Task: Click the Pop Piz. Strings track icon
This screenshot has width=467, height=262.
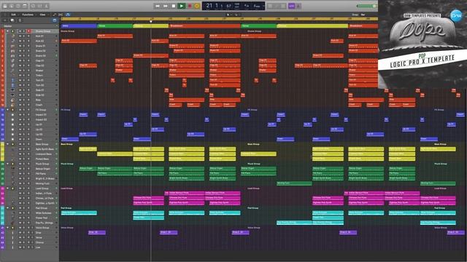Action: pos(13,223)
